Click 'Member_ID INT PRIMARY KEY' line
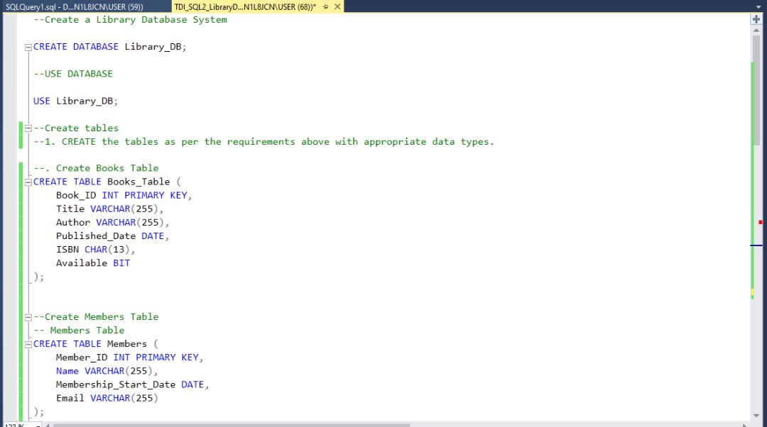This screenshot has width=767, height=427. (130, 357)
